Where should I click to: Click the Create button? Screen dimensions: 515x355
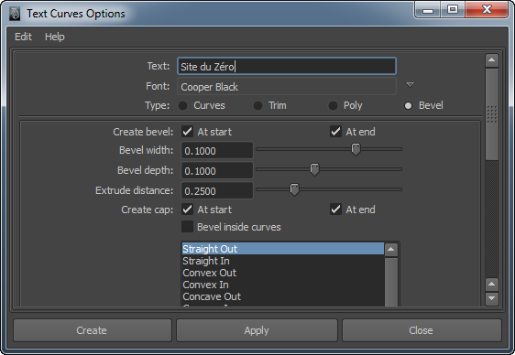click(93, 330)
